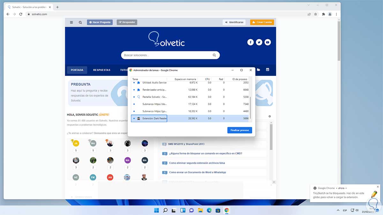Screen dimensions: 383x215
Task: Open question SMB WS2019 y SharePoint 2013
Action: point(186,144)
